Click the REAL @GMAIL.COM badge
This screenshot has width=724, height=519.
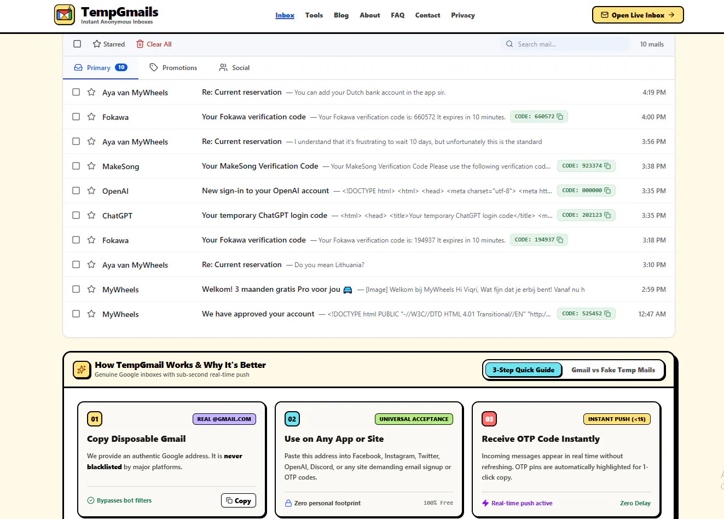224,419
